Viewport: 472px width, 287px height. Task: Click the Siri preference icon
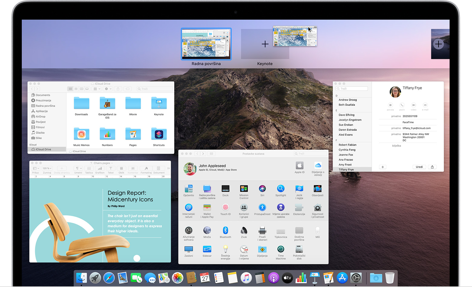point(262,189)
